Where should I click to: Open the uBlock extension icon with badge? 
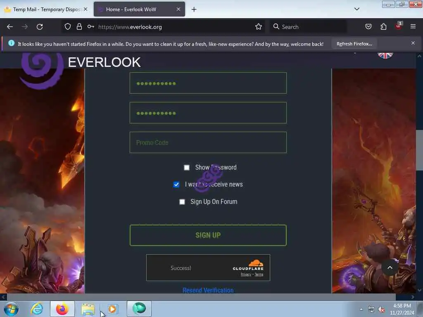[399, 26]
